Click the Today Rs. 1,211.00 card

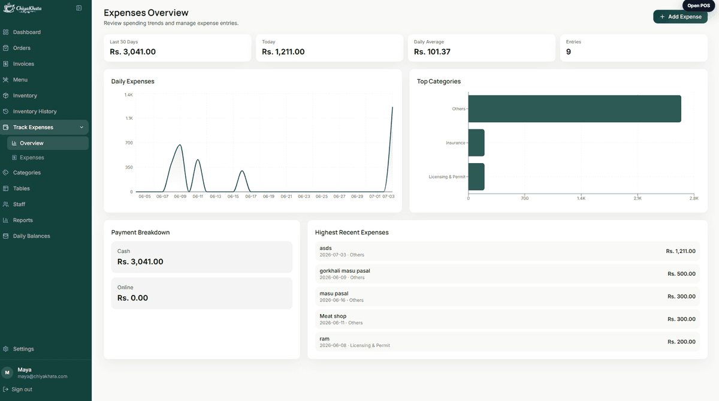pyautogui.click(x=330, y=48)
